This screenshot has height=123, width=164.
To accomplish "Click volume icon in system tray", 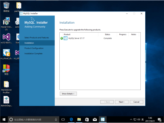I will (139, 119).
